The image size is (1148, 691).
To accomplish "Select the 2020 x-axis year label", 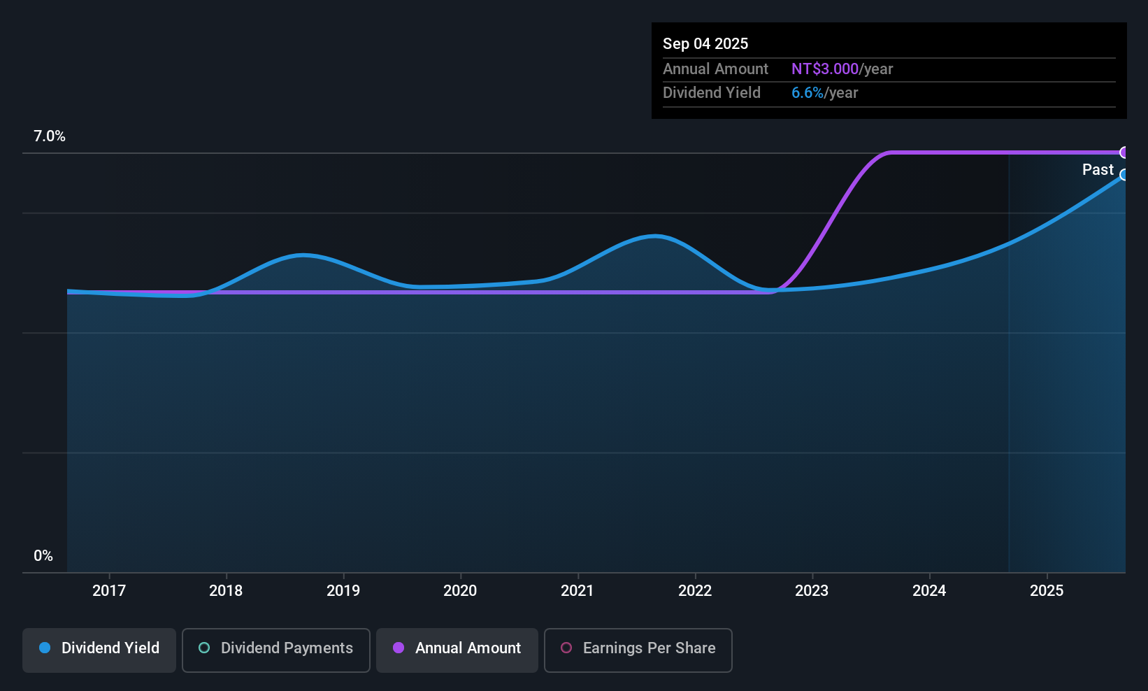I will 460,591.
